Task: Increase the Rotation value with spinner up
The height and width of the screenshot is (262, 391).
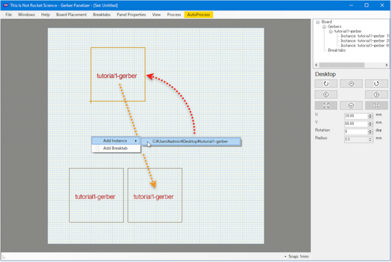Action: [x=370, y=130]
